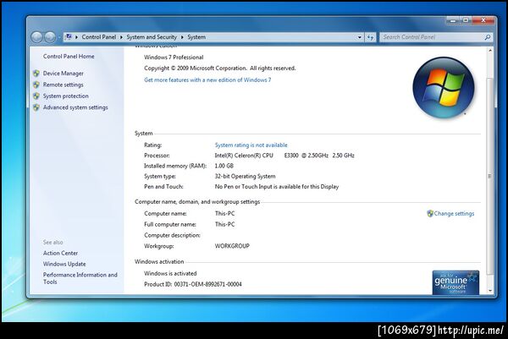Expand arrow after Control Panel breadcrumb
Viewport: 508px width, 339px height.
121,37
